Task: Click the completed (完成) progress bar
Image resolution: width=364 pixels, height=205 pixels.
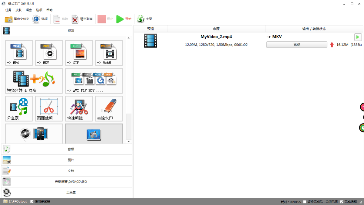Action: pos(297,45)
